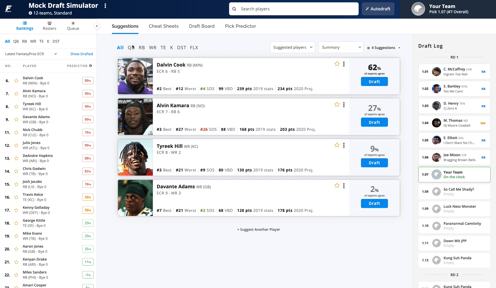
Task: Select the Suggestions tab
Action: [125, 26]
